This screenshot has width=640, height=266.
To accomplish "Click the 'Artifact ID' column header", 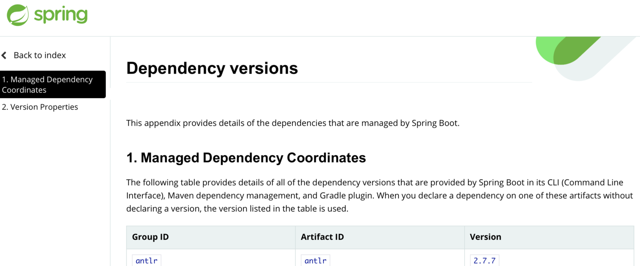I will pyautogui.click(x=322, y=237).
